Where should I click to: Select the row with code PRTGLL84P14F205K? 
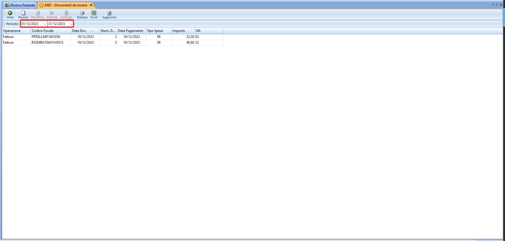(113, 37)
